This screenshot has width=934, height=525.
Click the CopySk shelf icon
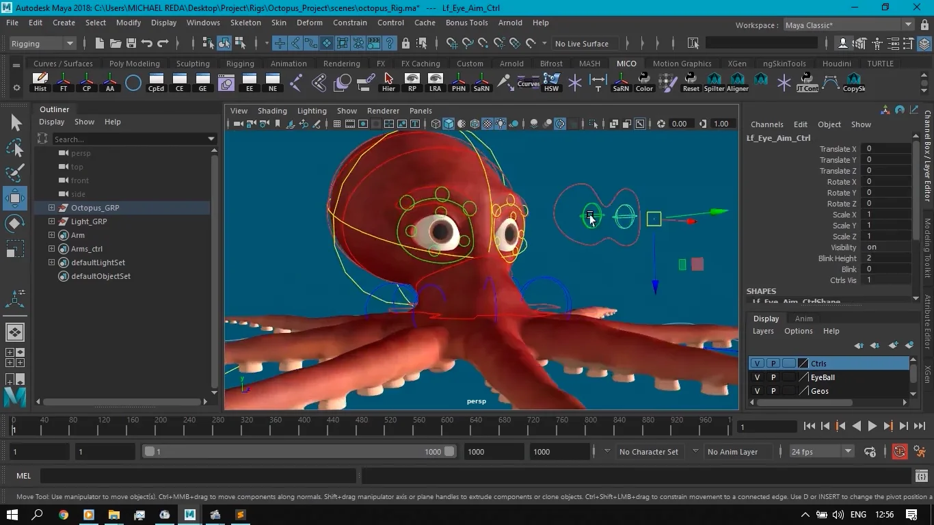(x=854, y=82)
